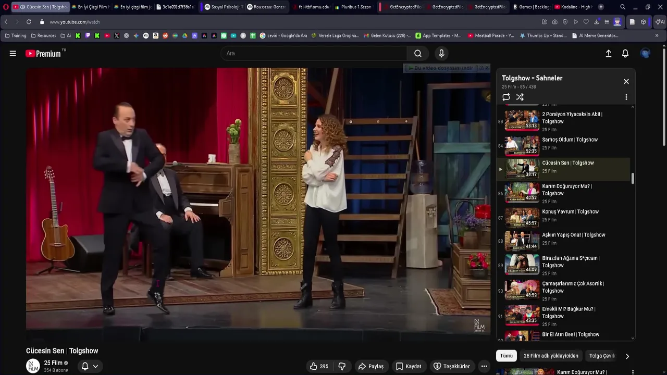Open notifications bell in the header
The image size is (667, 375).
pos(625,53)
